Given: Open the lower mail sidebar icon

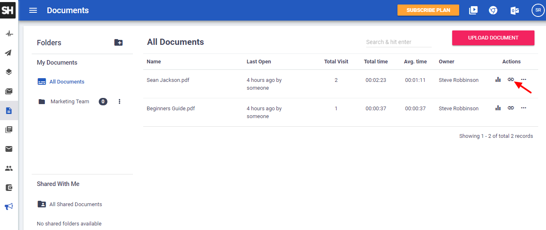Looking at the screenshot, I should pos(9,149).
